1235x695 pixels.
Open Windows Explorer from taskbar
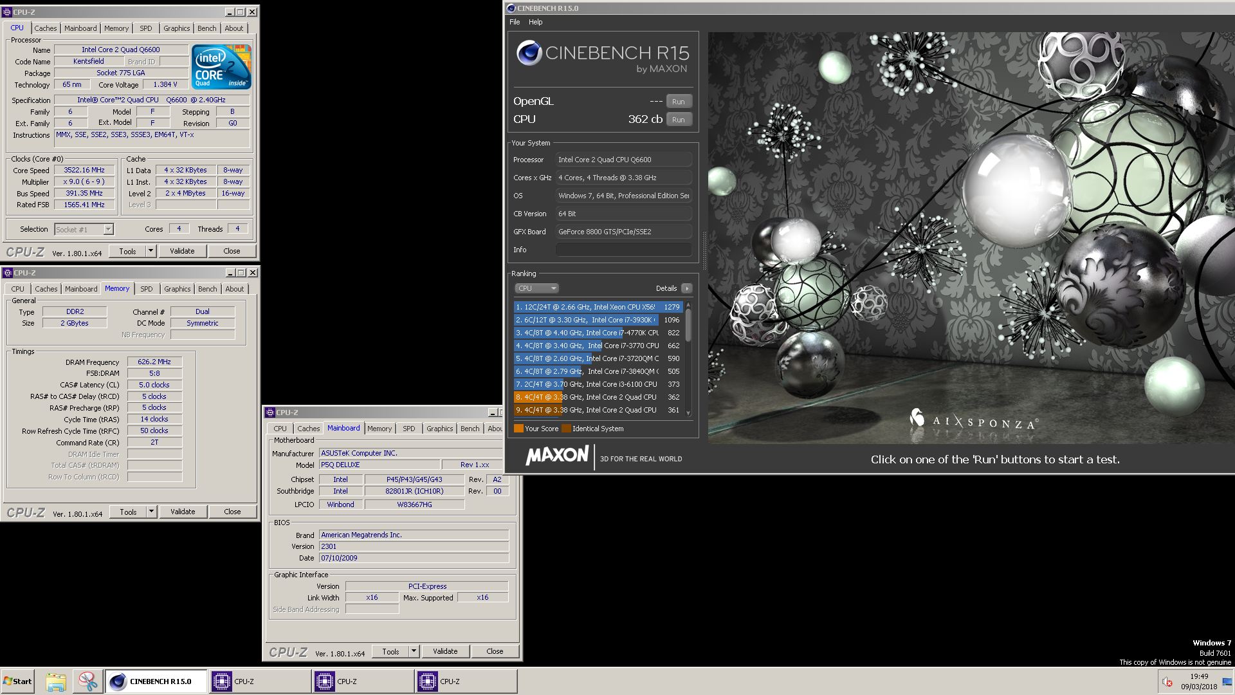pos(56,681)
